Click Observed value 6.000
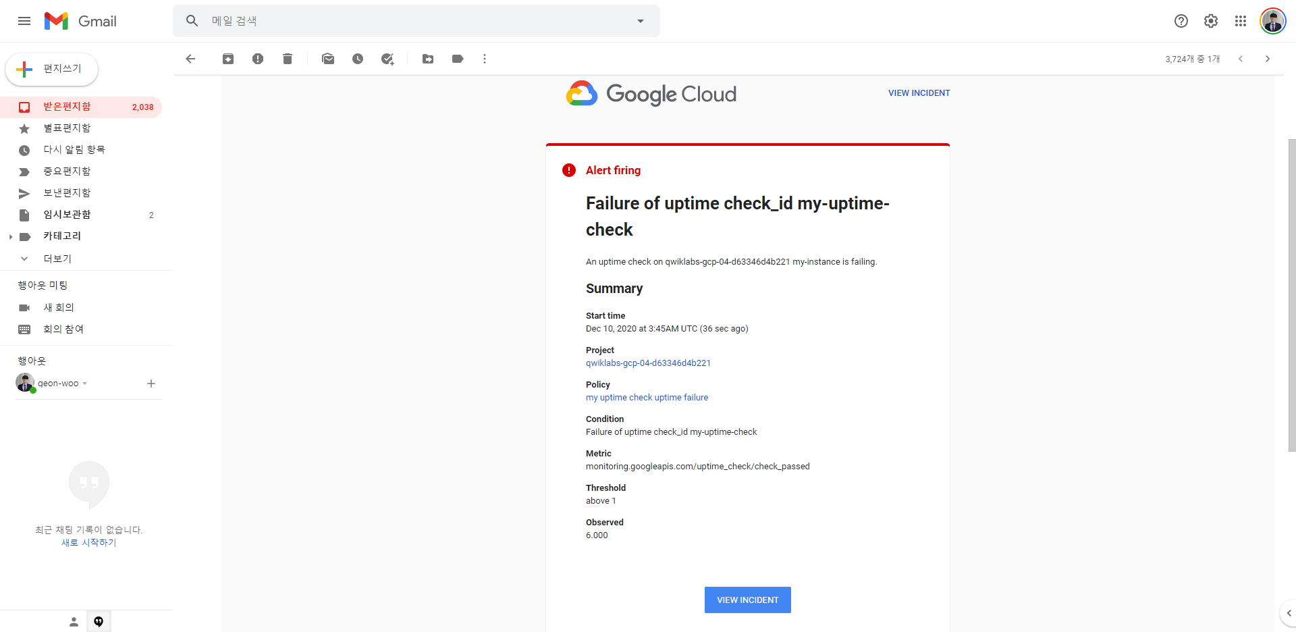 pos(597,535)
